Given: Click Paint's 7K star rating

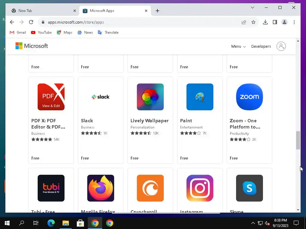Looking at the screenshot, I should (x=193, y=133).
